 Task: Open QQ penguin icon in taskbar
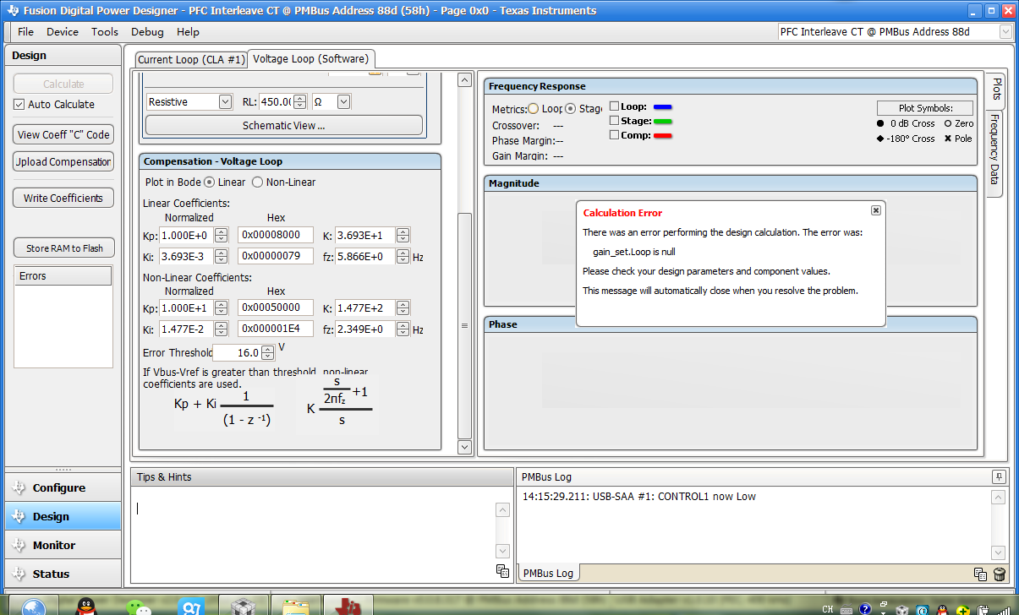(x=86, y=606)
